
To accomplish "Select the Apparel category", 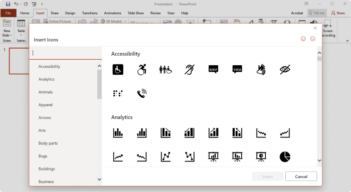I will pos(46,105).
